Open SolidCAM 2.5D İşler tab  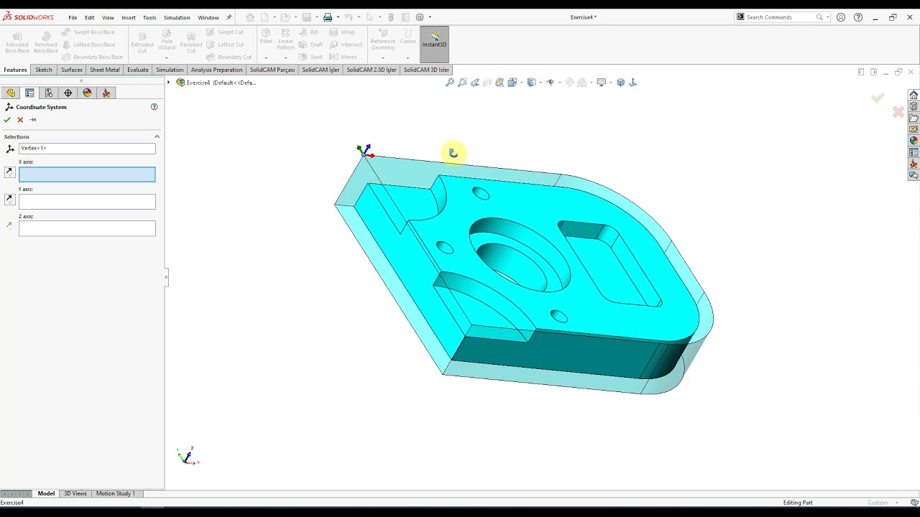372,70
